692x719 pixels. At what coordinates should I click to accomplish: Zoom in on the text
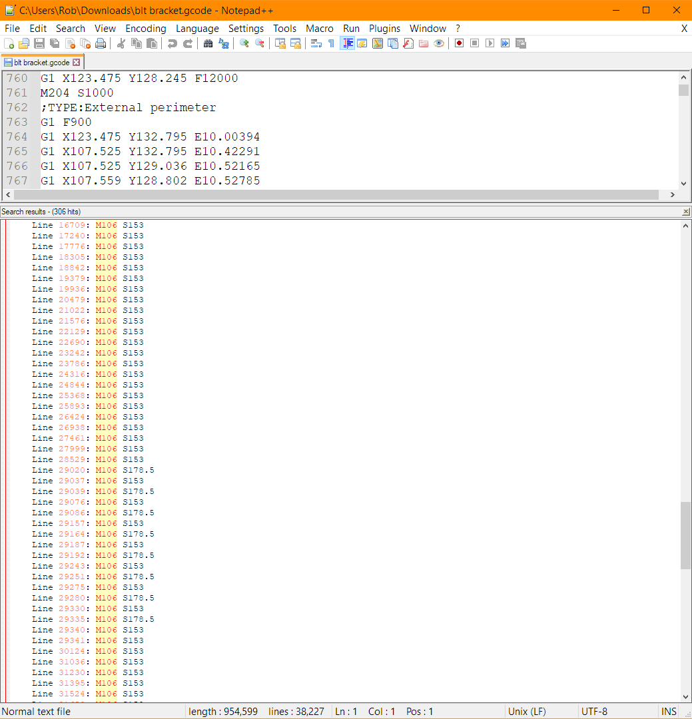(x=243, y=43)
